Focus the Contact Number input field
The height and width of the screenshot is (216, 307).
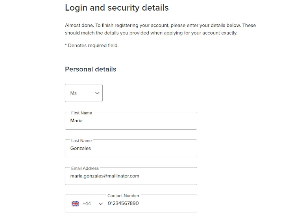pyautogui.click(x=151, y=203)
